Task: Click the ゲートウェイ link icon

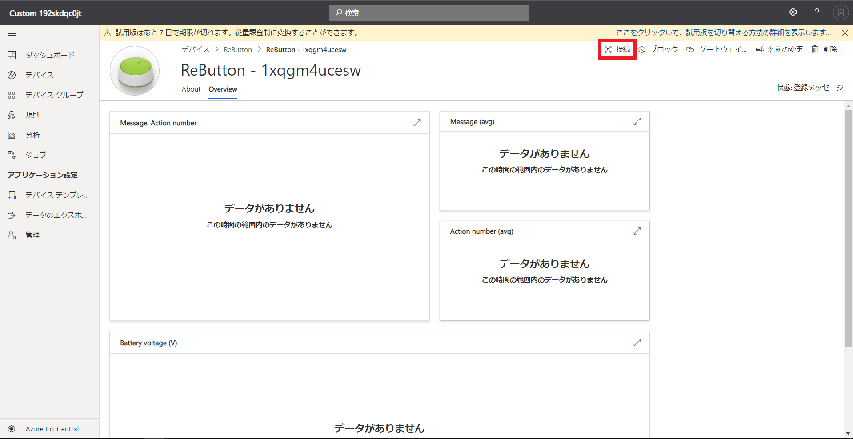Action: (x=690, y=49)
